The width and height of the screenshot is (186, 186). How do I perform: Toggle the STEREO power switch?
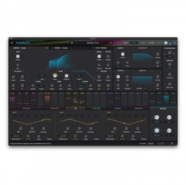(34, 82)
